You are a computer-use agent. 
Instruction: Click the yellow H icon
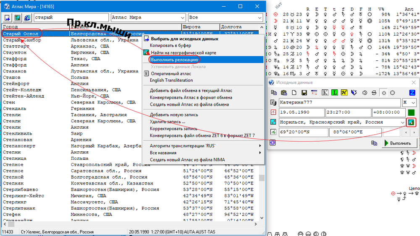pyautogui.click(x=344, y=93)
